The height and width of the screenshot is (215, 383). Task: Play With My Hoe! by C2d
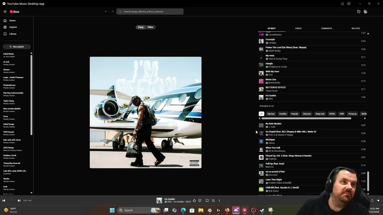click(312, 73)
